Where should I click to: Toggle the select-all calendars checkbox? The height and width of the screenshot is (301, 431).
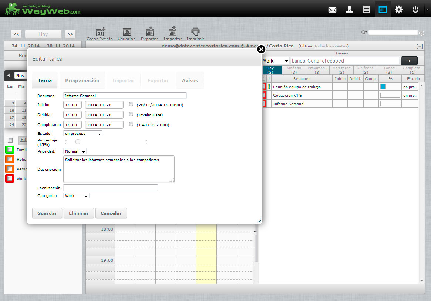tap(10, 140)
